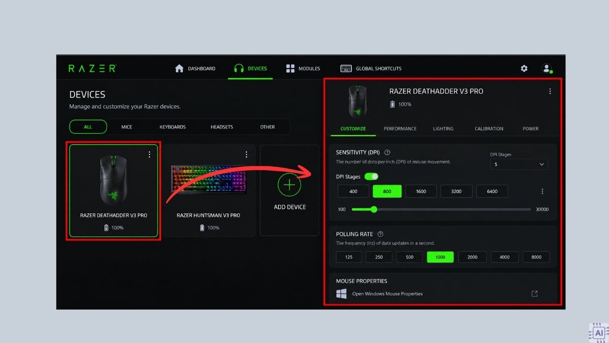Image resolution: width=609 pixels, height=343 pixels.
Task: Click the Mouse Properties heading
Action: click(x=361, y=281)
